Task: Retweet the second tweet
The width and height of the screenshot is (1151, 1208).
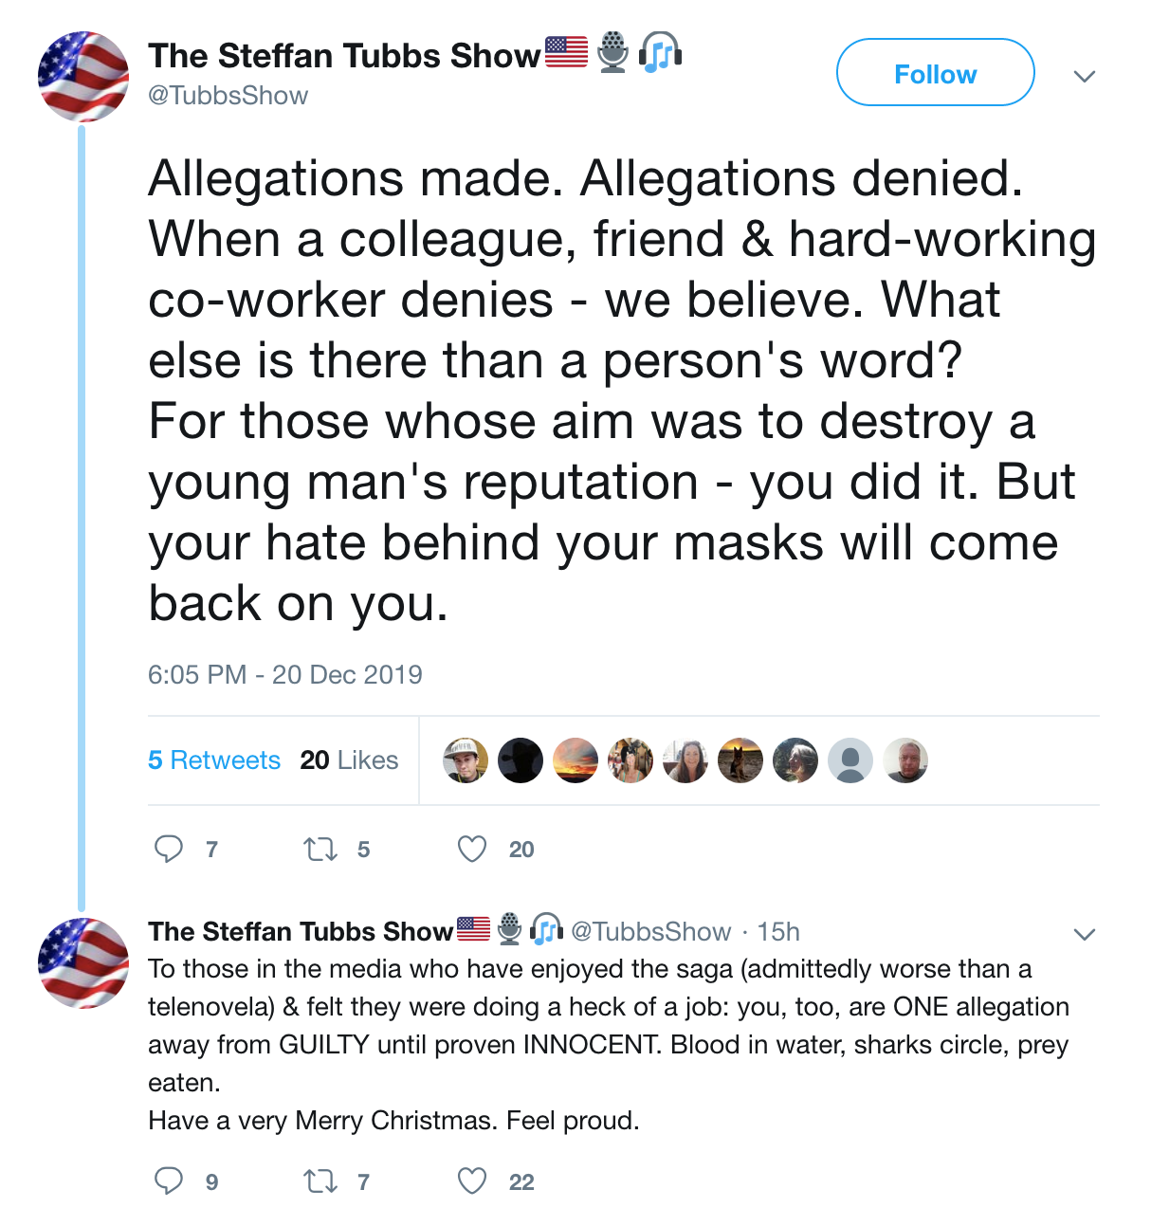Action: 320,1181
